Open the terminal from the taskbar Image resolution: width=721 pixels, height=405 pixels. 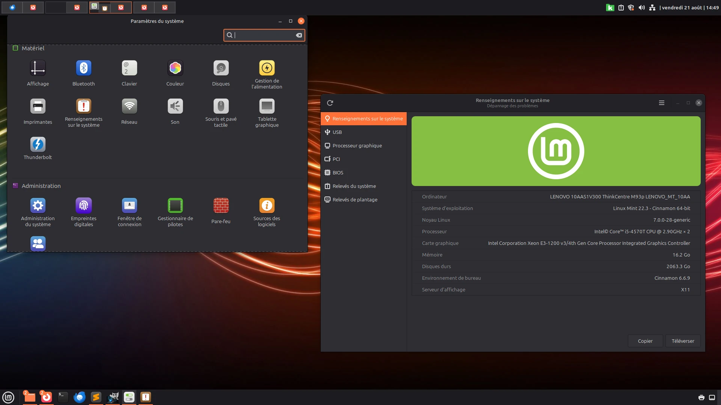click(63, 397)
